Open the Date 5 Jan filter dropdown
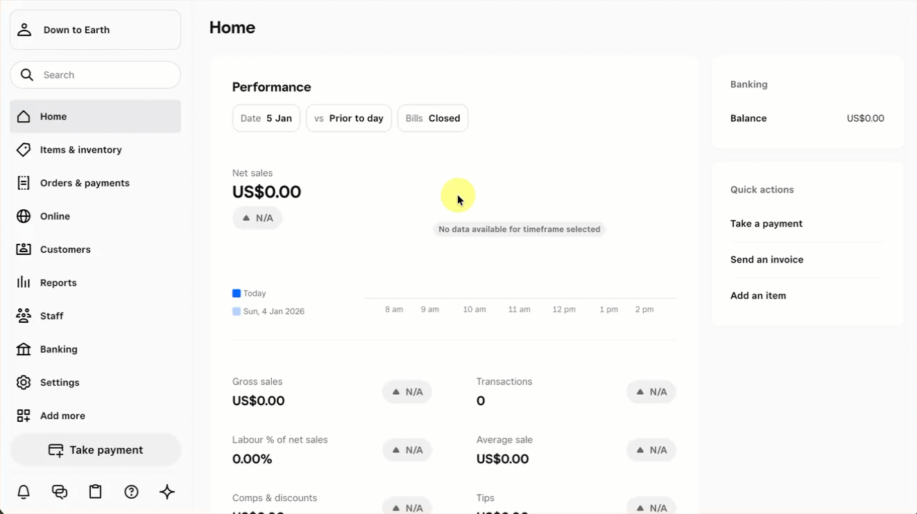917x514 pixels. pos(266,118)
